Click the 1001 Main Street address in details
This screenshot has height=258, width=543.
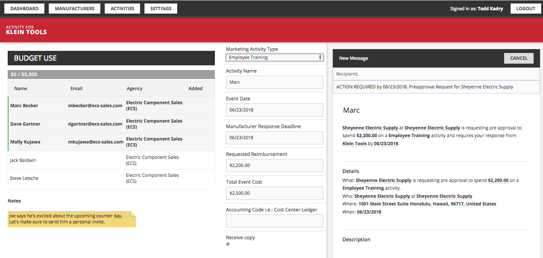(427, 204)
